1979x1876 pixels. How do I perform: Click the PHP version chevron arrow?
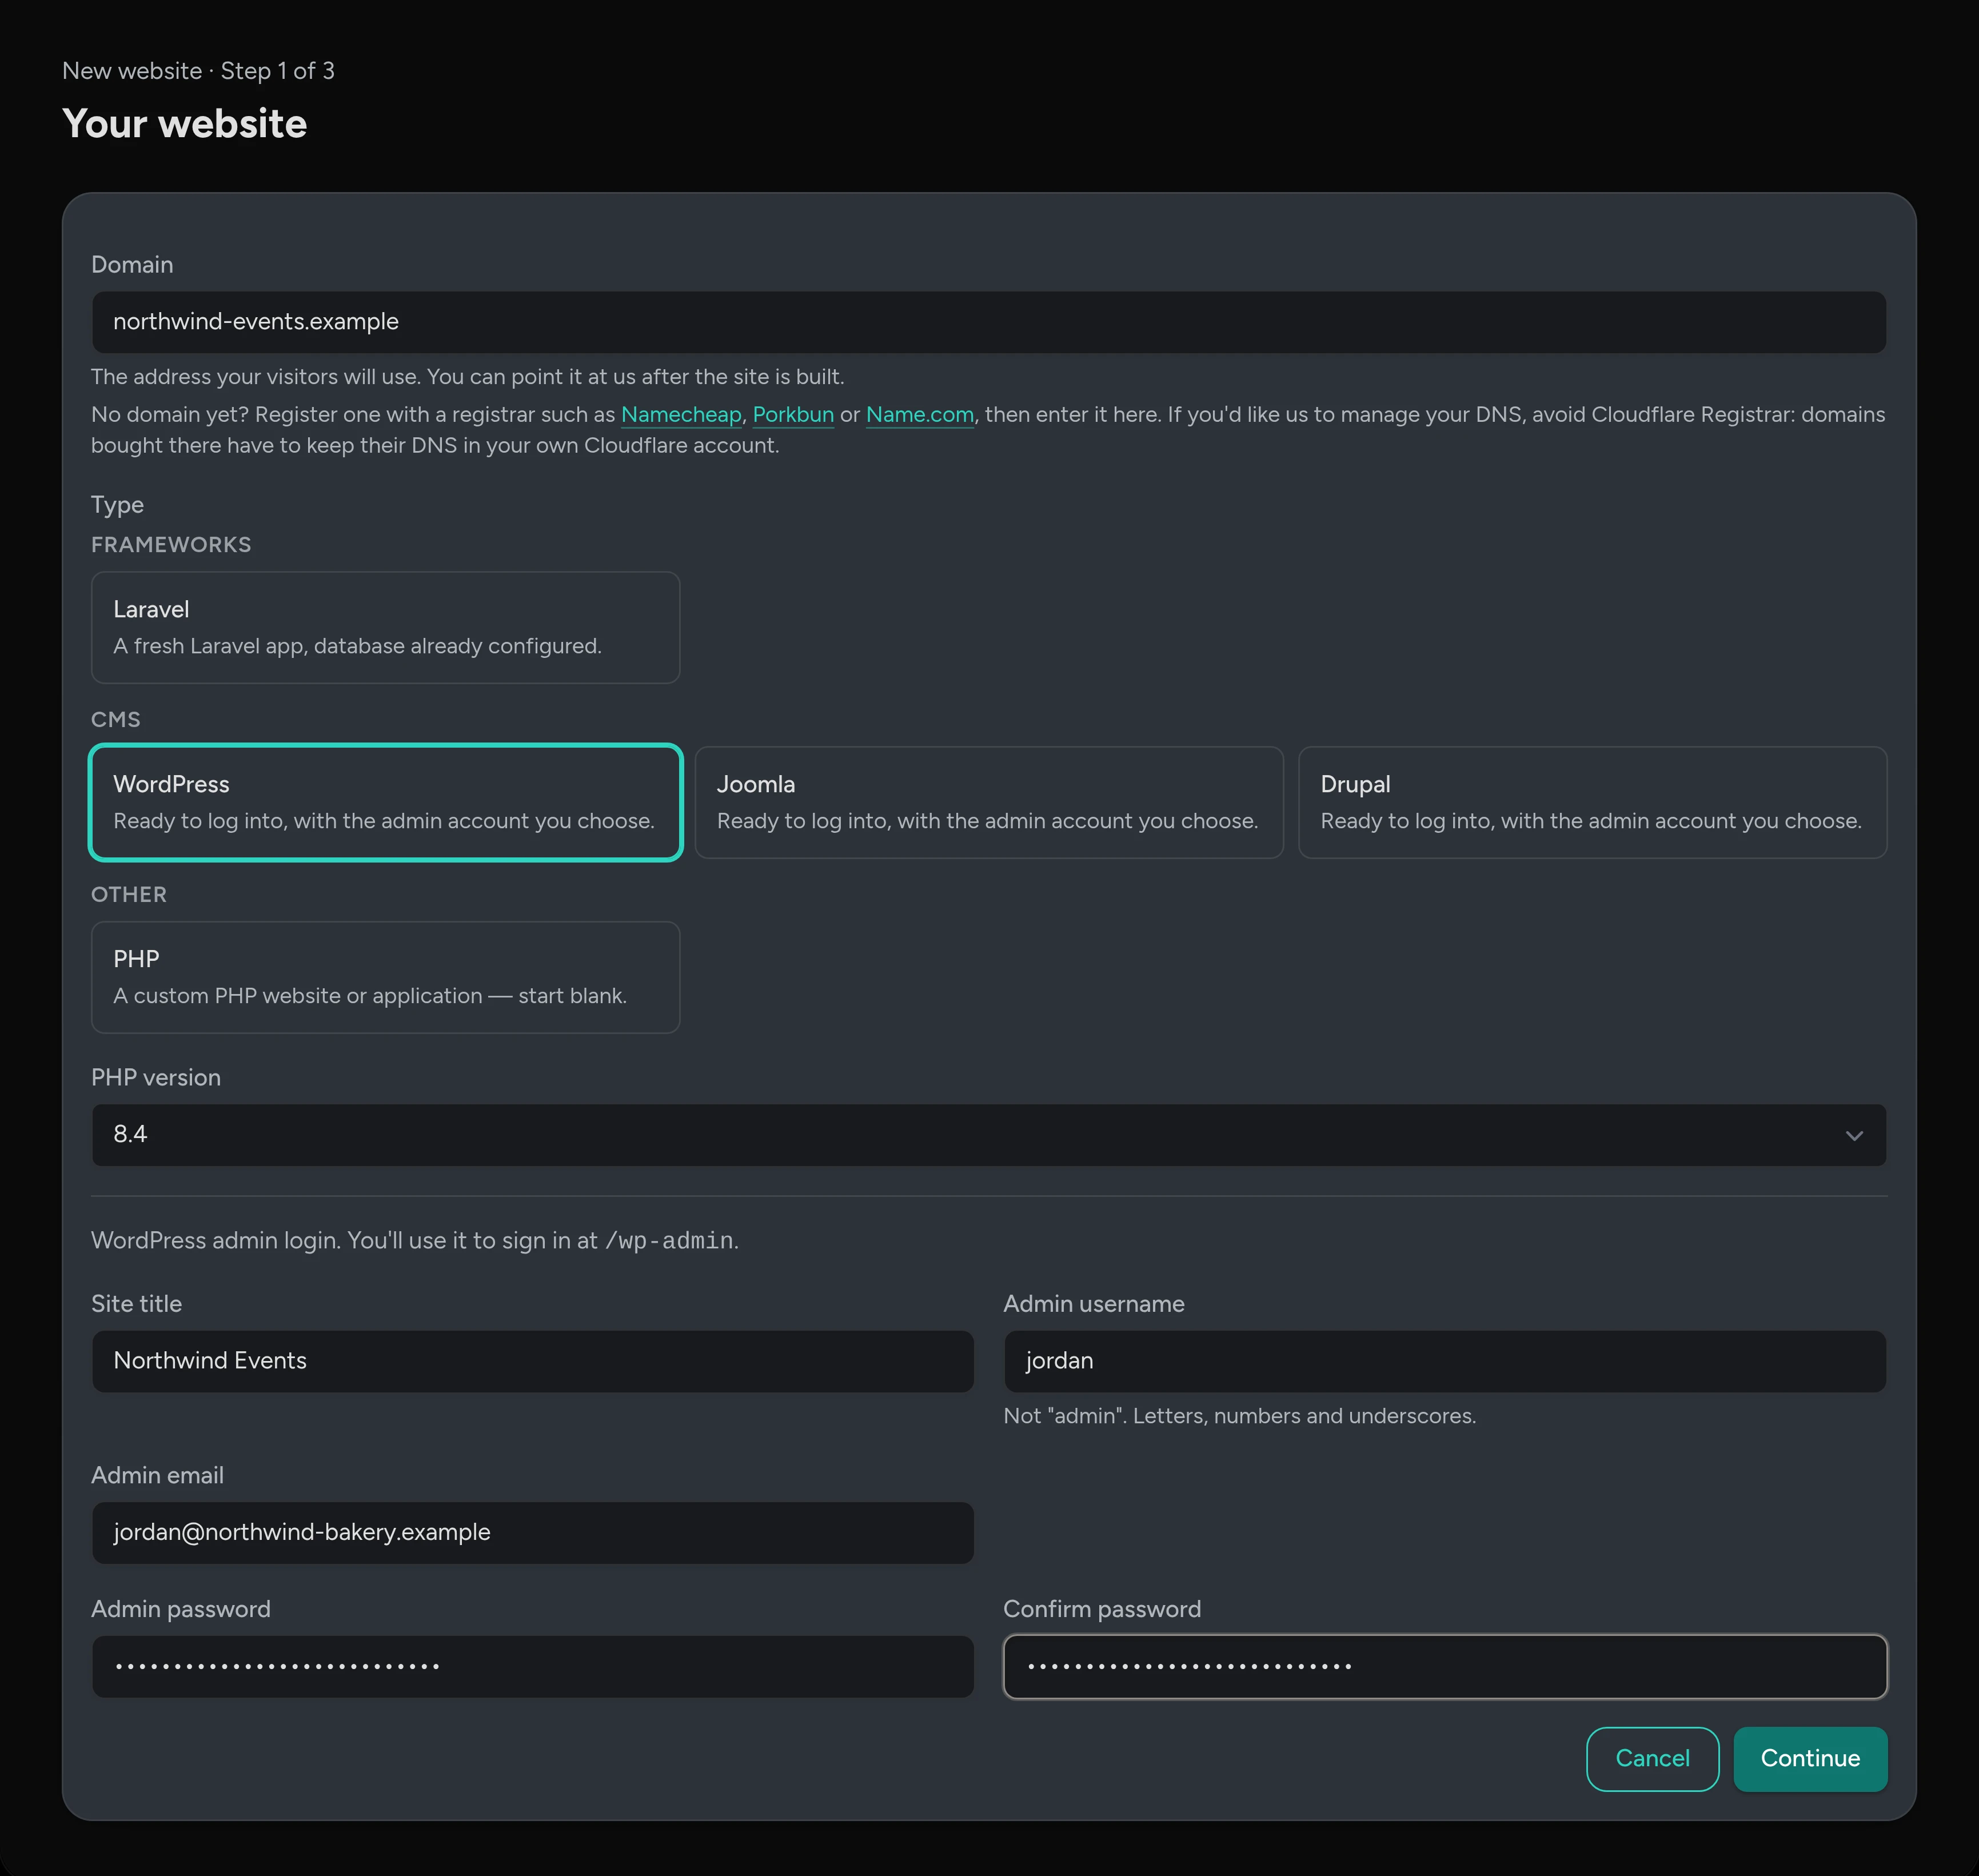1854,1135
